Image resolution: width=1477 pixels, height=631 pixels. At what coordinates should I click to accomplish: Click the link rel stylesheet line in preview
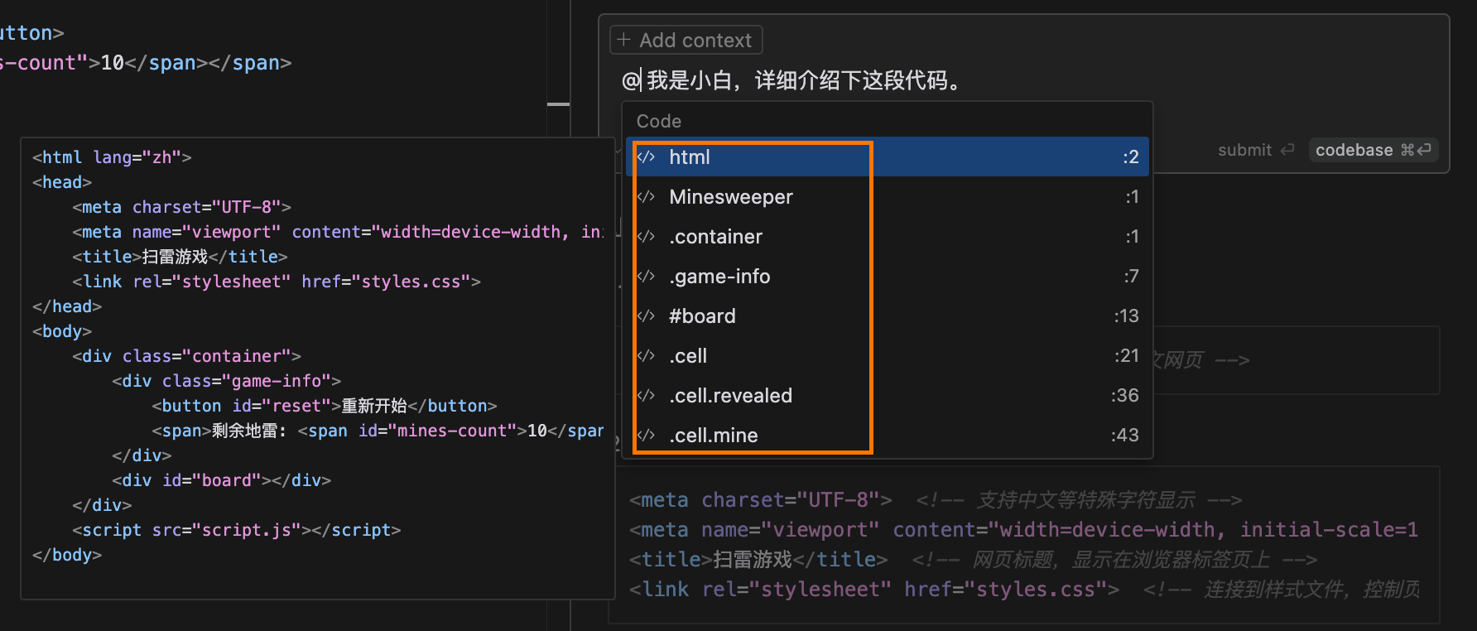277,282
